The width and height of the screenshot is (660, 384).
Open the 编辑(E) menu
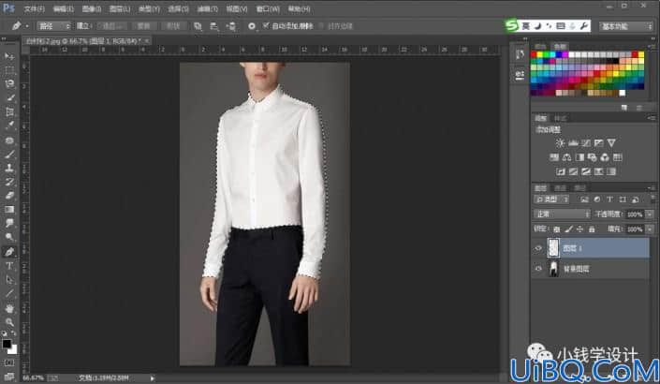(x=63, y=8)
